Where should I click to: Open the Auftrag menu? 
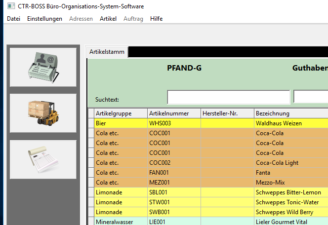click(x=133, y=19)
